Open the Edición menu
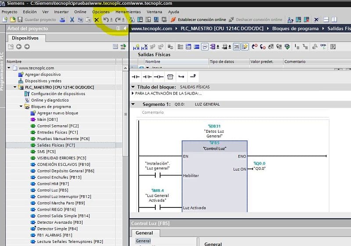The height and width of the screenshot is (246, 351). point(30,12)
